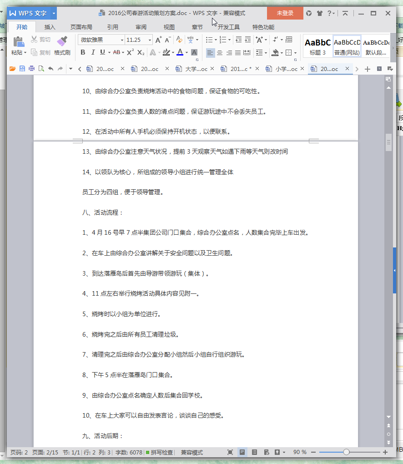Close the 小学...oc document tab
Image resolution: width=403 pixels, height=464 pixels.
point(302,69)
